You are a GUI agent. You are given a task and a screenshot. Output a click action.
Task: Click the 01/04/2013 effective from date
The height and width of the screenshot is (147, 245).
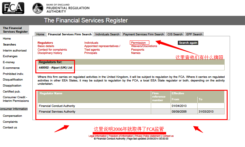coord(179,106)
